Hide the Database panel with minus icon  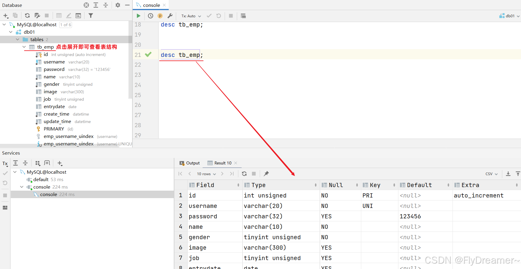click(127, 5)
